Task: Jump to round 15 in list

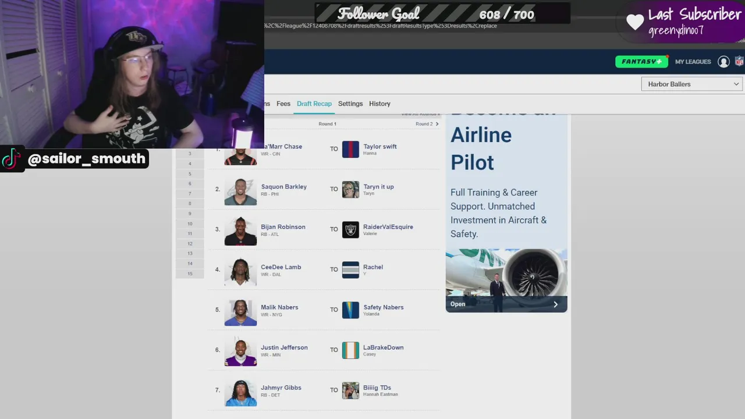Action: point(190,274)
